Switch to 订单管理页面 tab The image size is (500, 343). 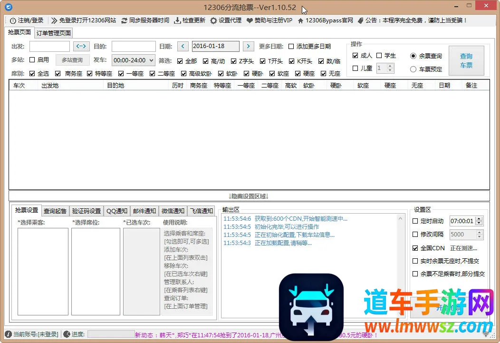54,33
